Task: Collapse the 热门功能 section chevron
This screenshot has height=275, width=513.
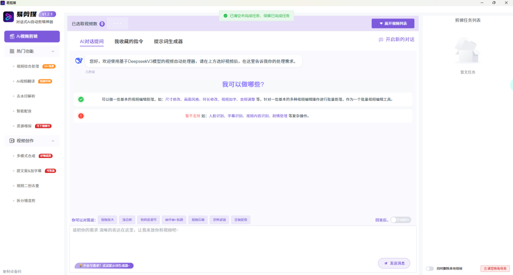Action: (53, 51)
